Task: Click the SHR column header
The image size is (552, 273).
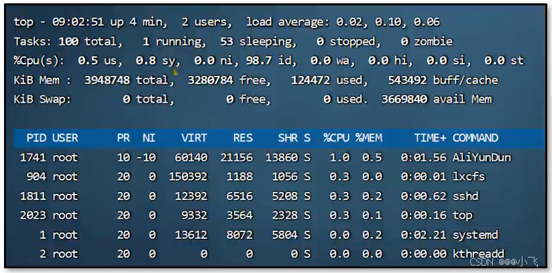Action: tap(288, 138)
